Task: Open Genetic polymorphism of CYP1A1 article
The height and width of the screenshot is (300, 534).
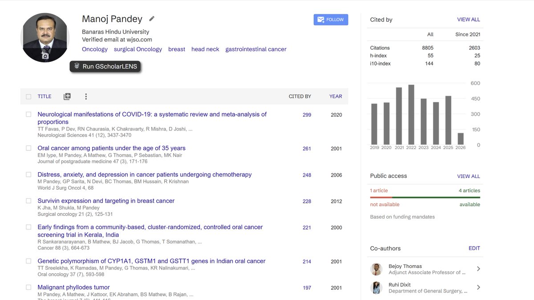Action: click(151, 261)
